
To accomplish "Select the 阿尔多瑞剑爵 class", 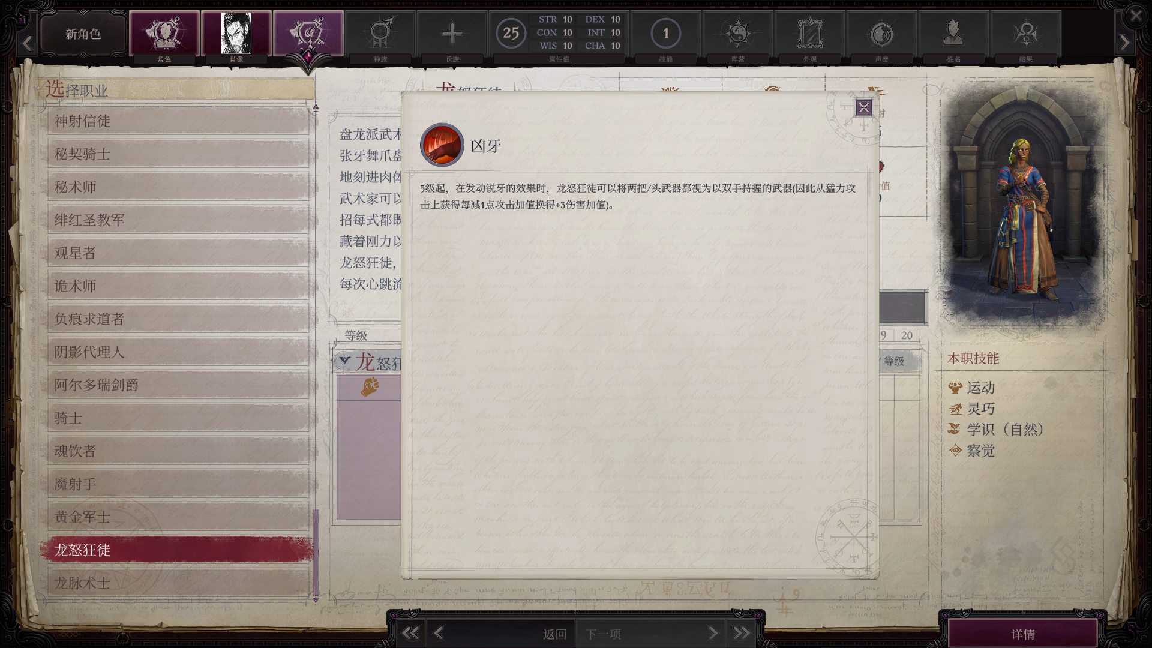I will (x=178, y=385).
